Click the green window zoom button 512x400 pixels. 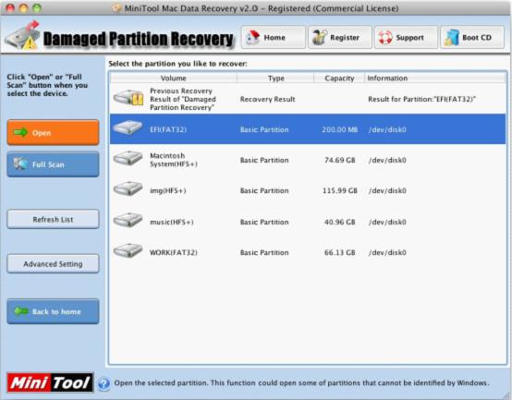[37, 7]
